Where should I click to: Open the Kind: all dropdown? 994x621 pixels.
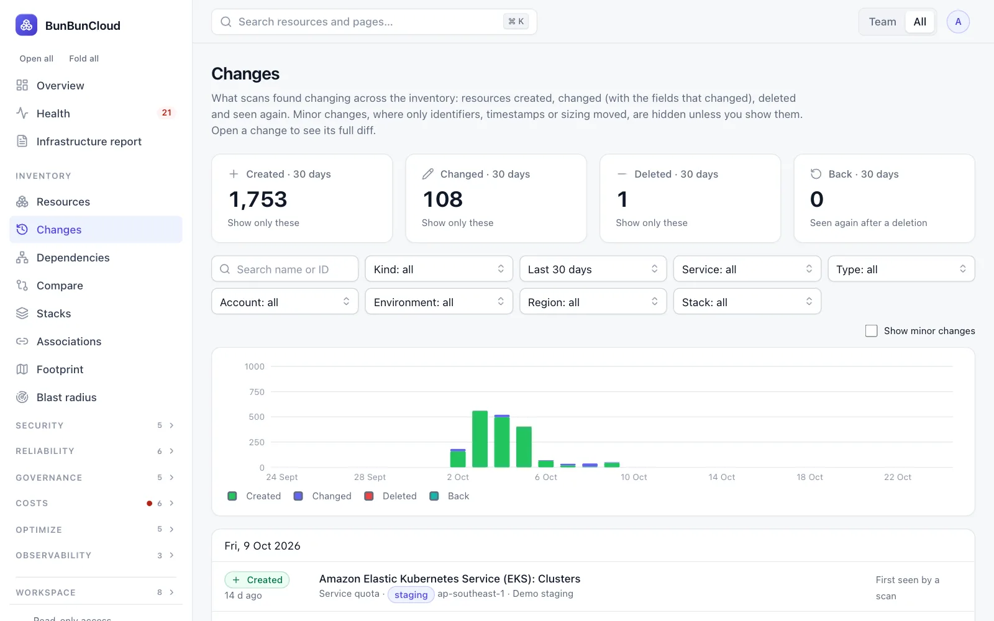click(439, 269)
